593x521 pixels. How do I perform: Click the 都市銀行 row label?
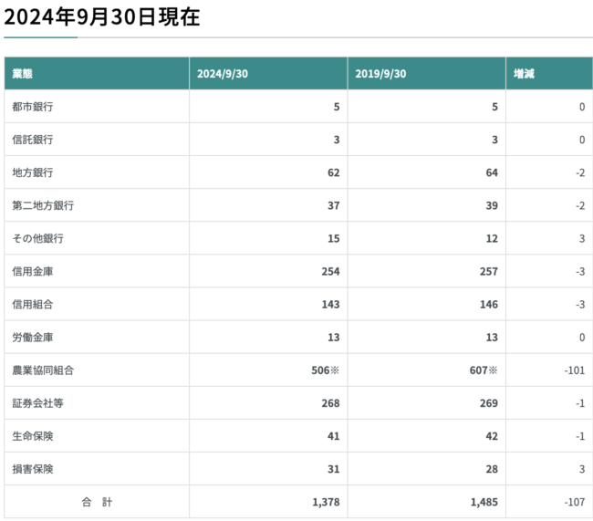(x=33, y=107)
